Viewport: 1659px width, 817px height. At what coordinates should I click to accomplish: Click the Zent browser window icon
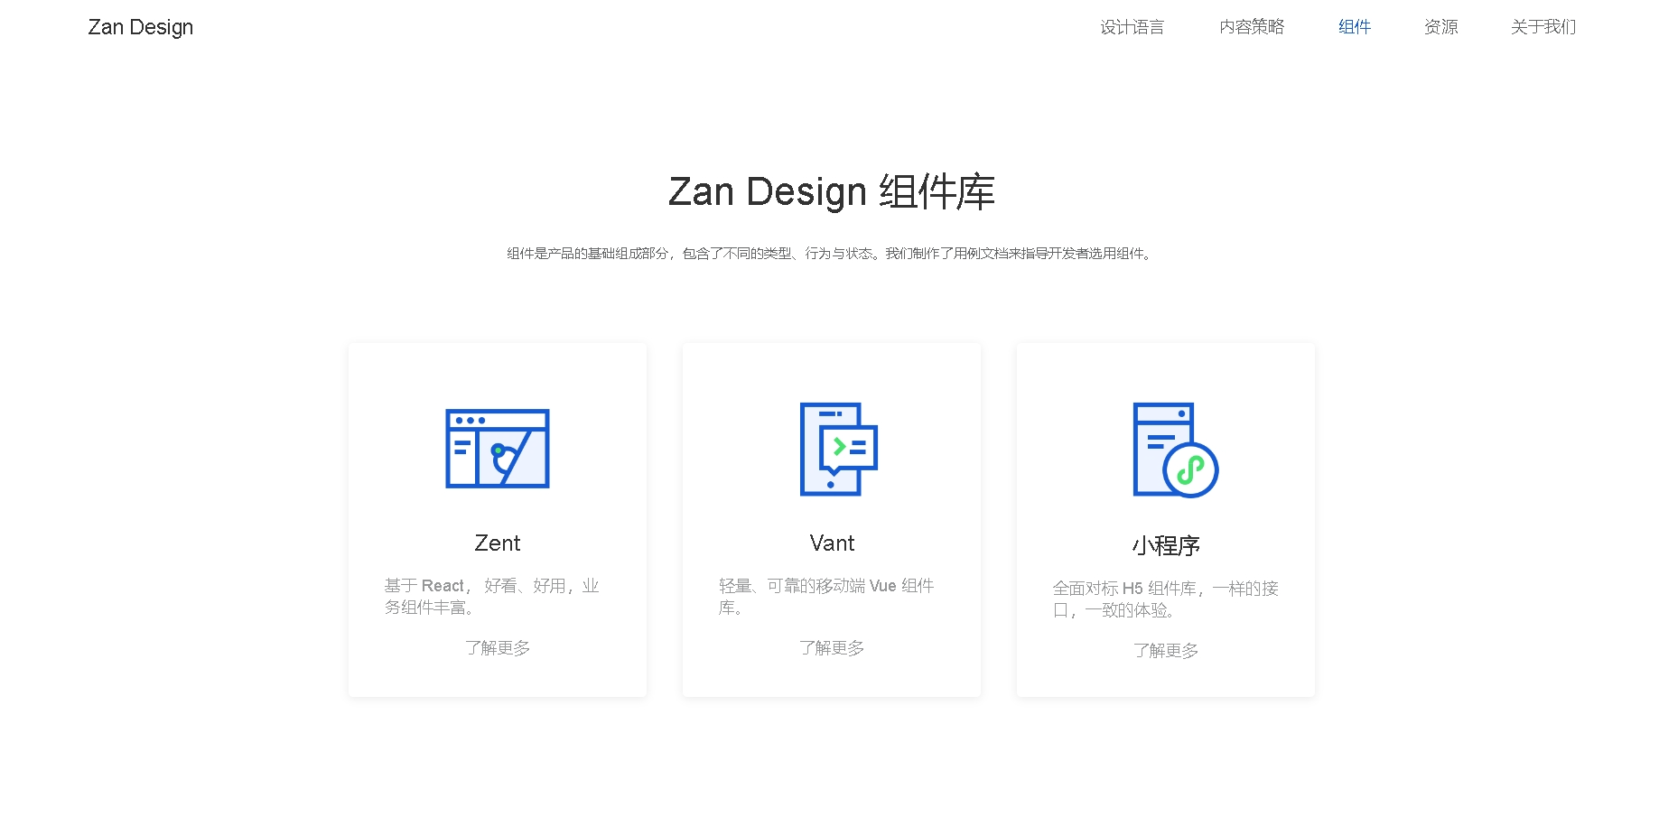coord(498,449)
